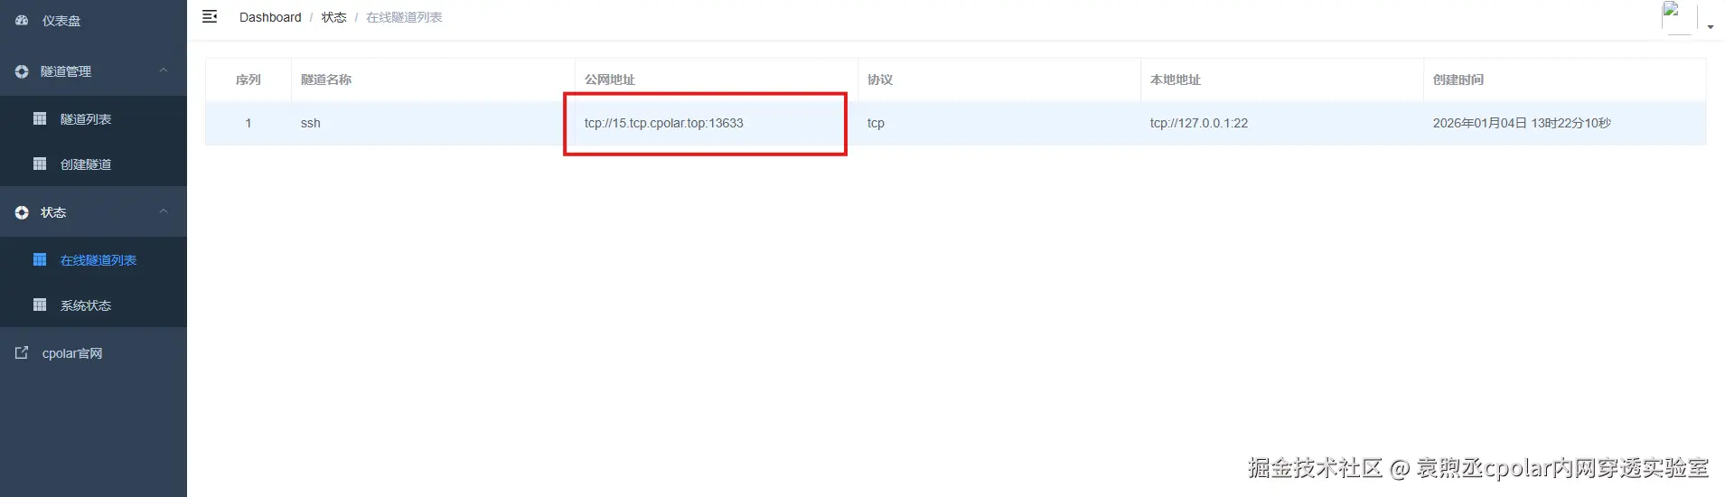
Task: Click the dashboard gauge icon in sidebar
Action: (22, 20)
